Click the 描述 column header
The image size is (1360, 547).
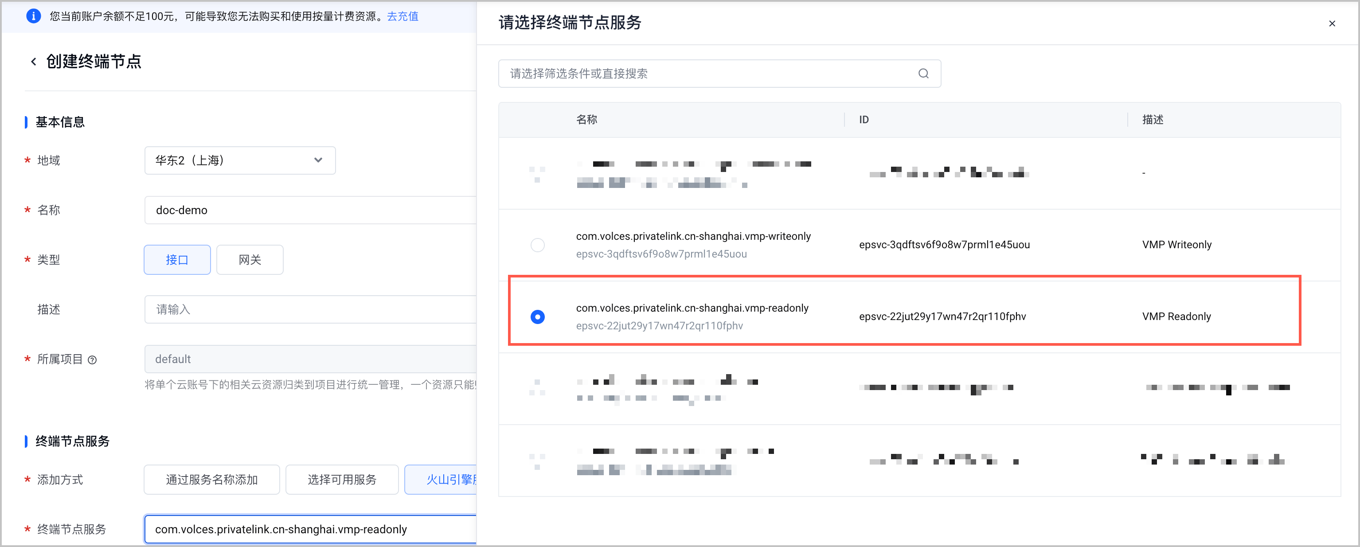pos(1153,120)
